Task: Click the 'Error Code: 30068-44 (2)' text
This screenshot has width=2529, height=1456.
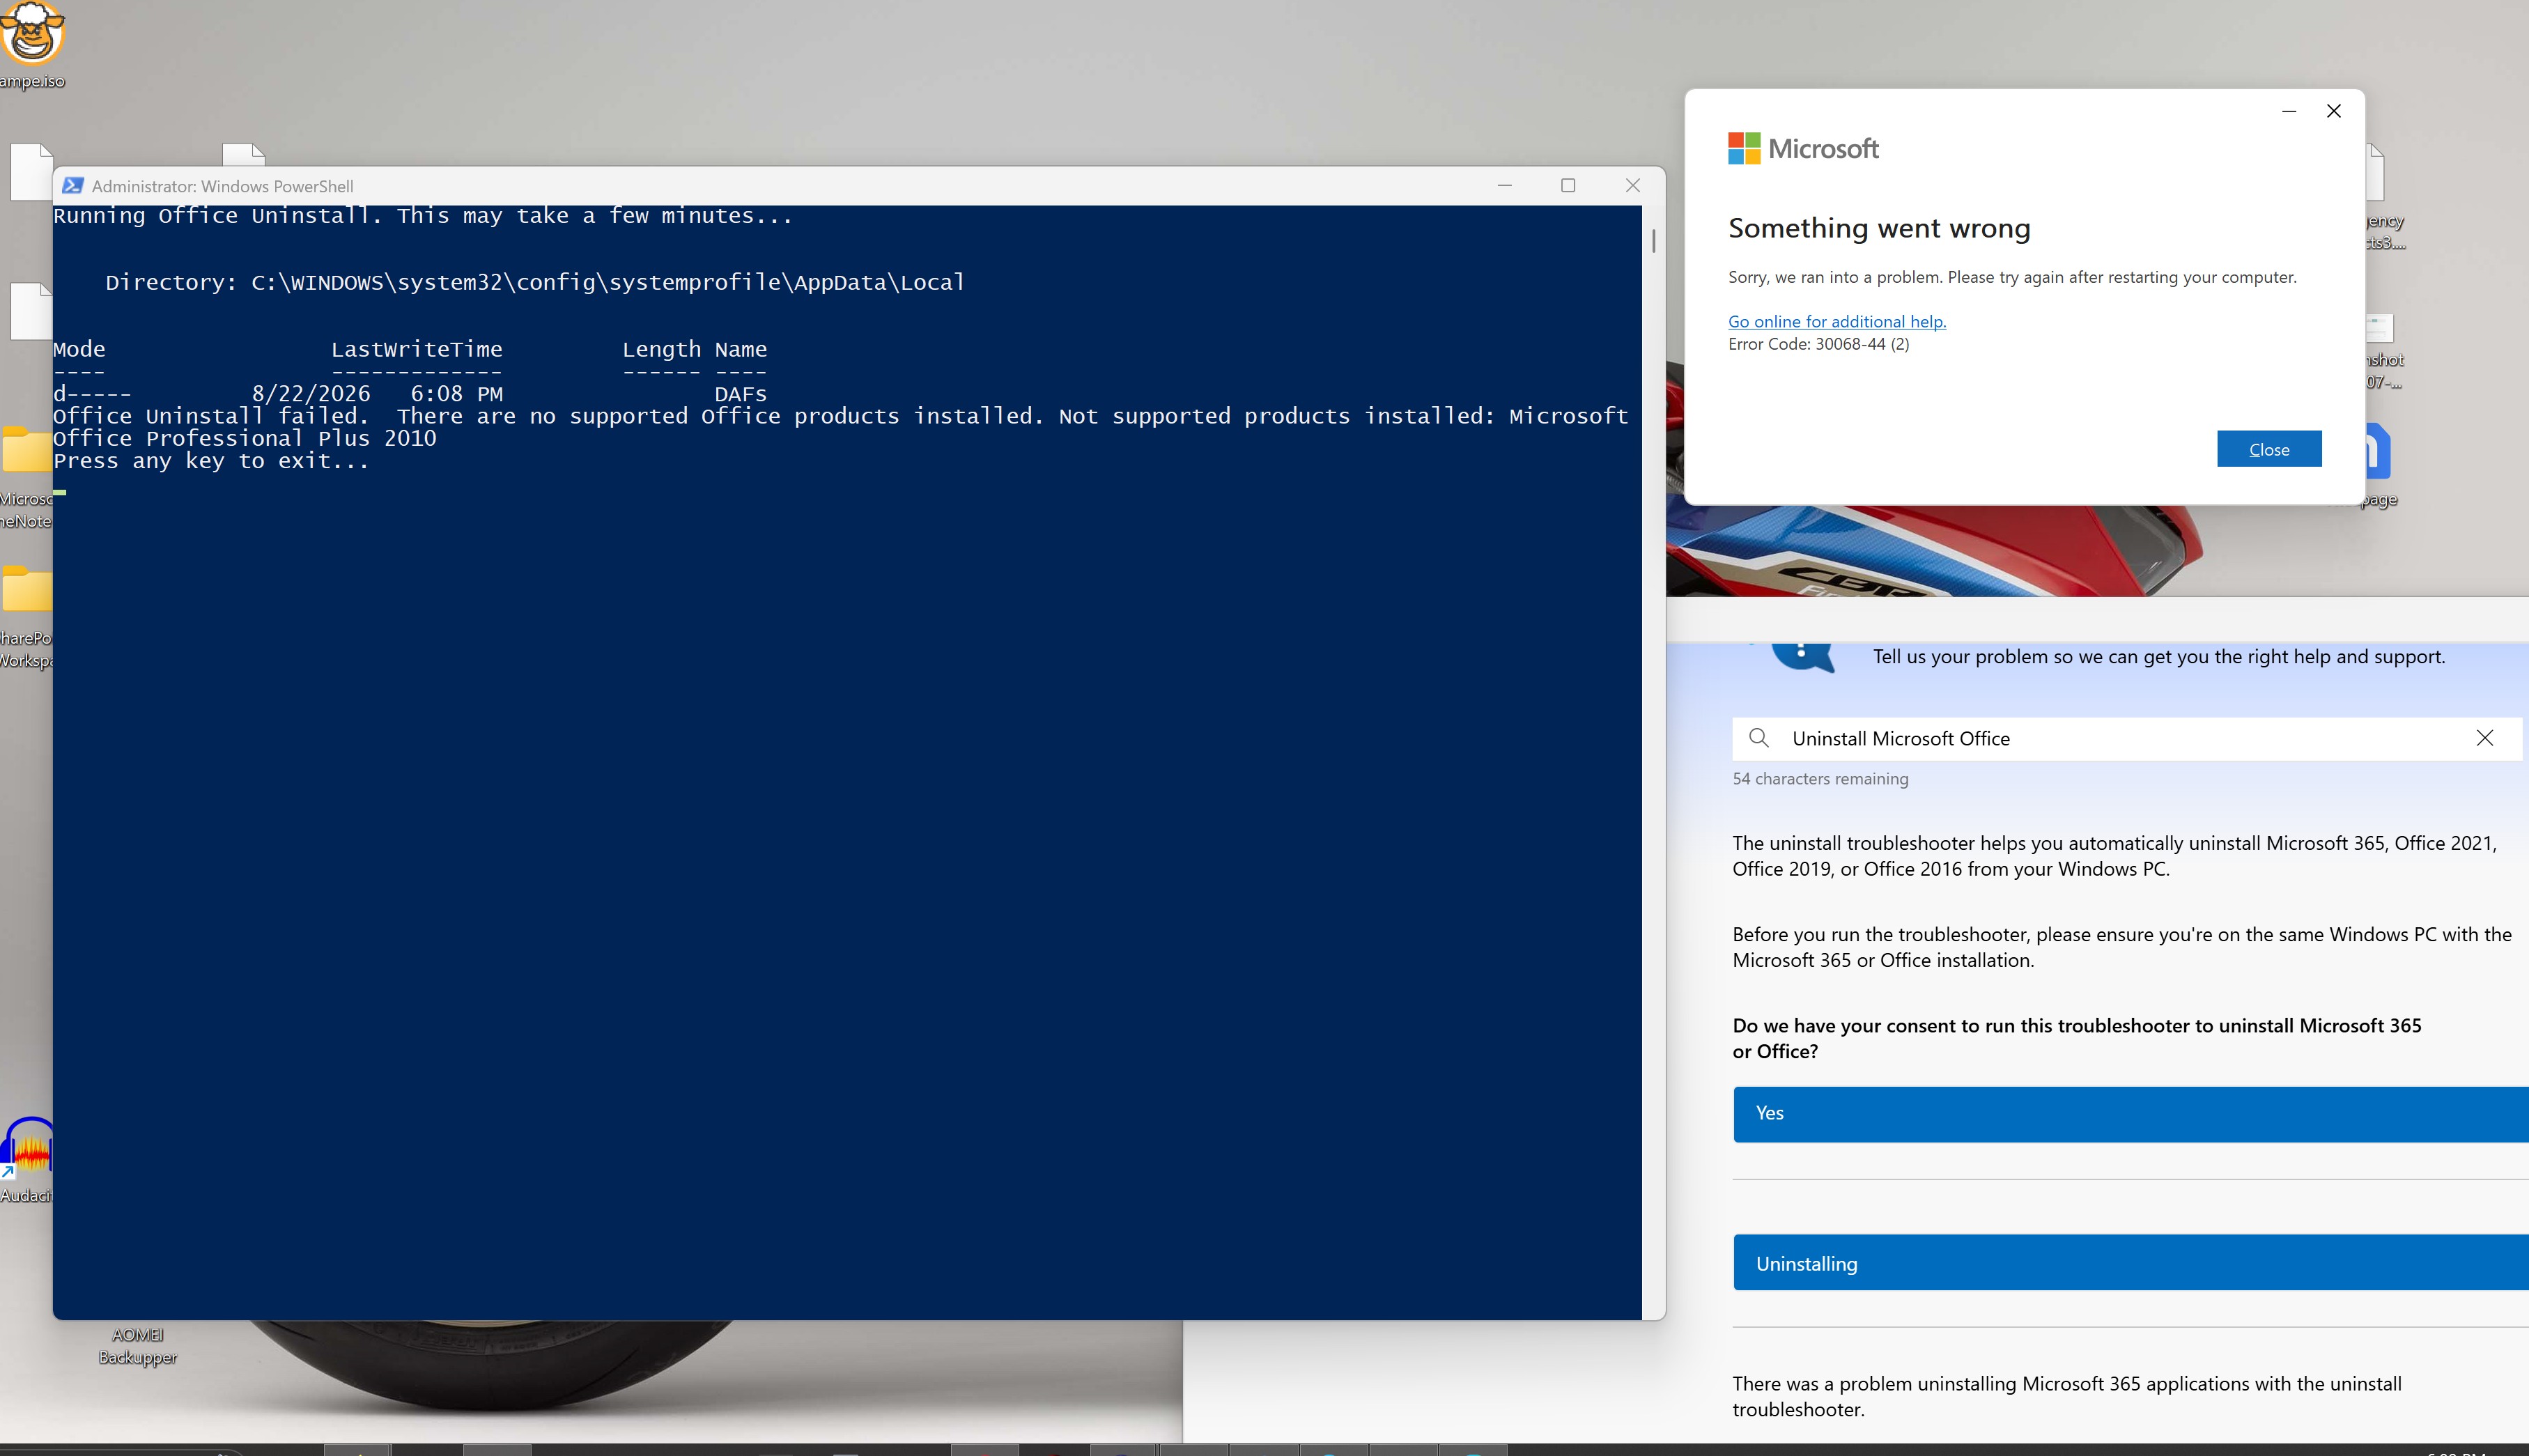Action: (x=1818, y=344)
